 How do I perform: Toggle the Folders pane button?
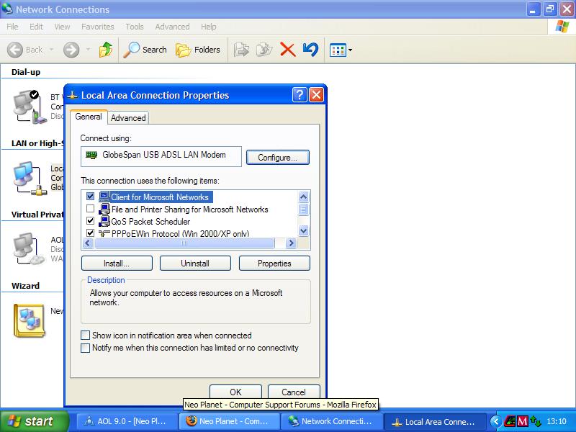pos(197,50)
